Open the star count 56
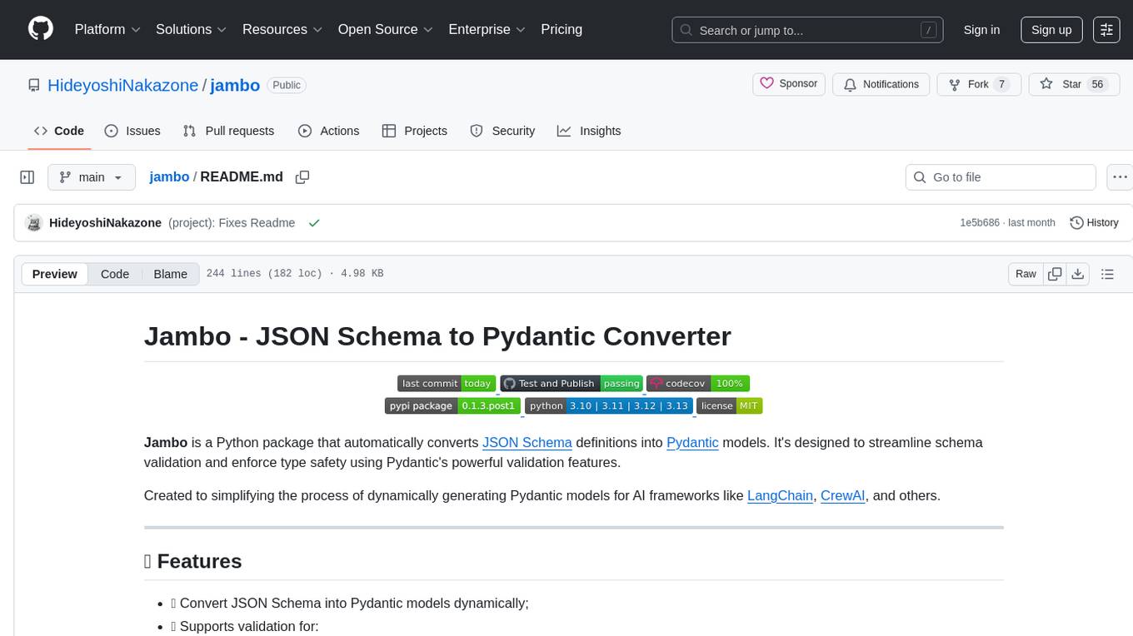Screen dimensions: 1133x636 pos(1097,84)
